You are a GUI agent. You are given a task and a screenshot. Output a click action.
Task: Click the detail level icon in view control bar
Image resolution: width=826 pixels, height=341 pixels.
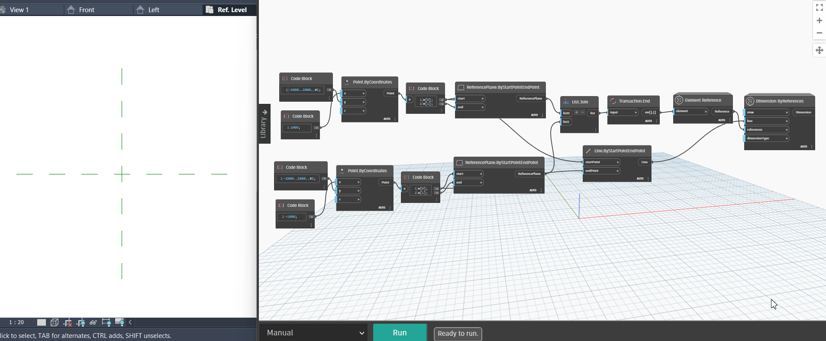pos(42,322)
